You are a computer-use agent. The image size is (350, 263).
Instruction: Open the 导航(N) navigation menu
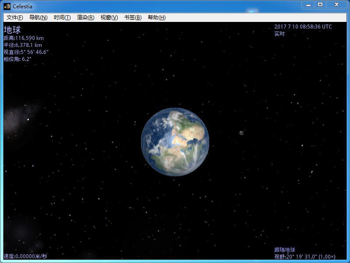tap(38, 18)
